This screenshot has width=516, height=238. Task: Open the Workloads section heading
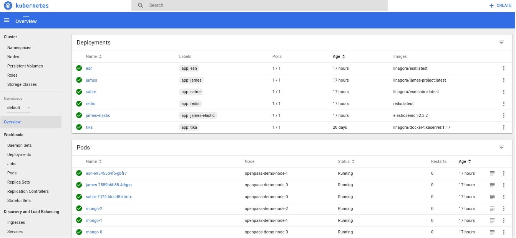[13, 135]
